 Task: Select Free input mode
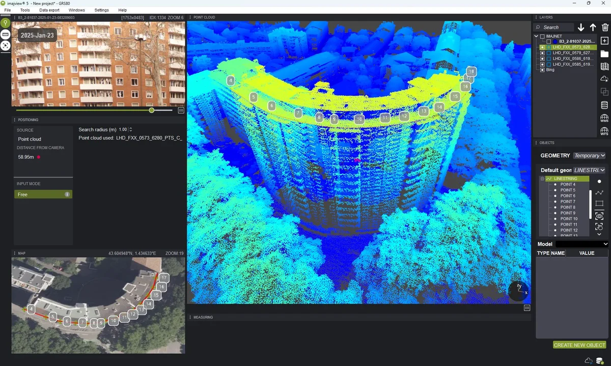click(x=43, y=194)
